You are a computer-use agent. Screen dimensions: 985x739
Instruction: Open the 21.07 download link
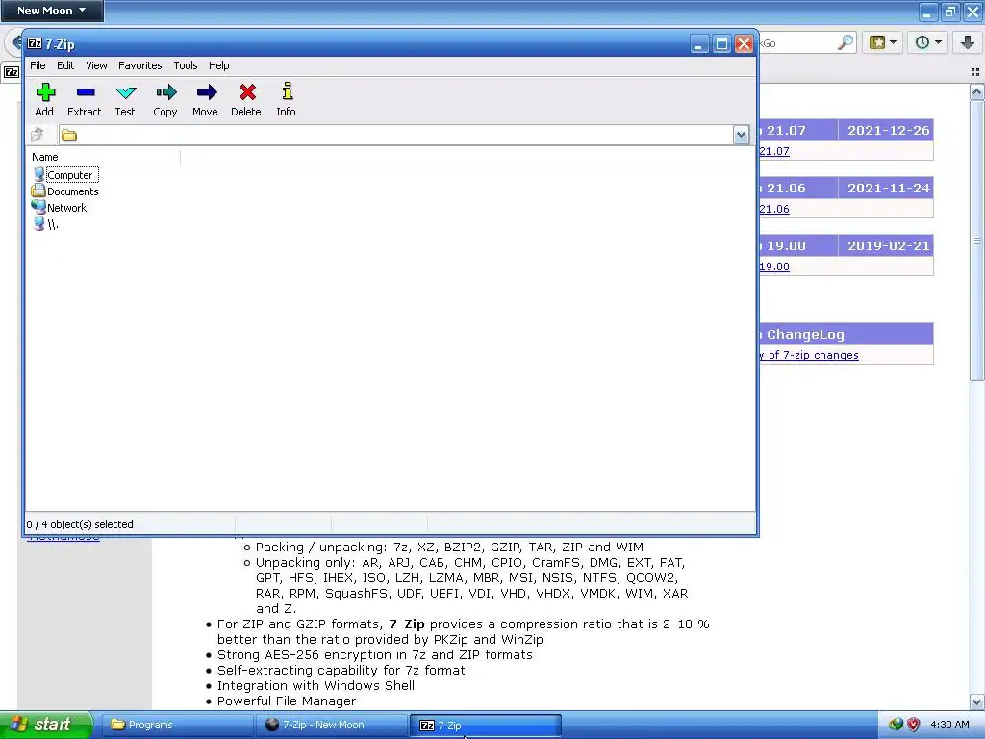pyautogui.click(x=774, y=151)
